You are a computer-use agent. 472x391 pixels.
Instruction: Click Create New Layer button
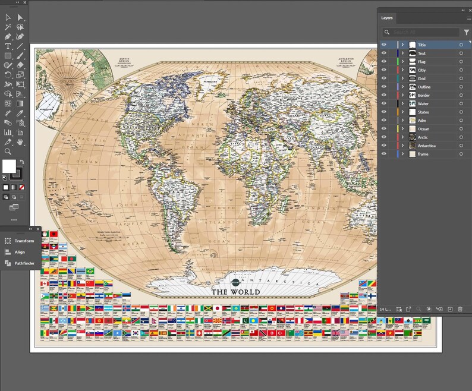[450, 309]
